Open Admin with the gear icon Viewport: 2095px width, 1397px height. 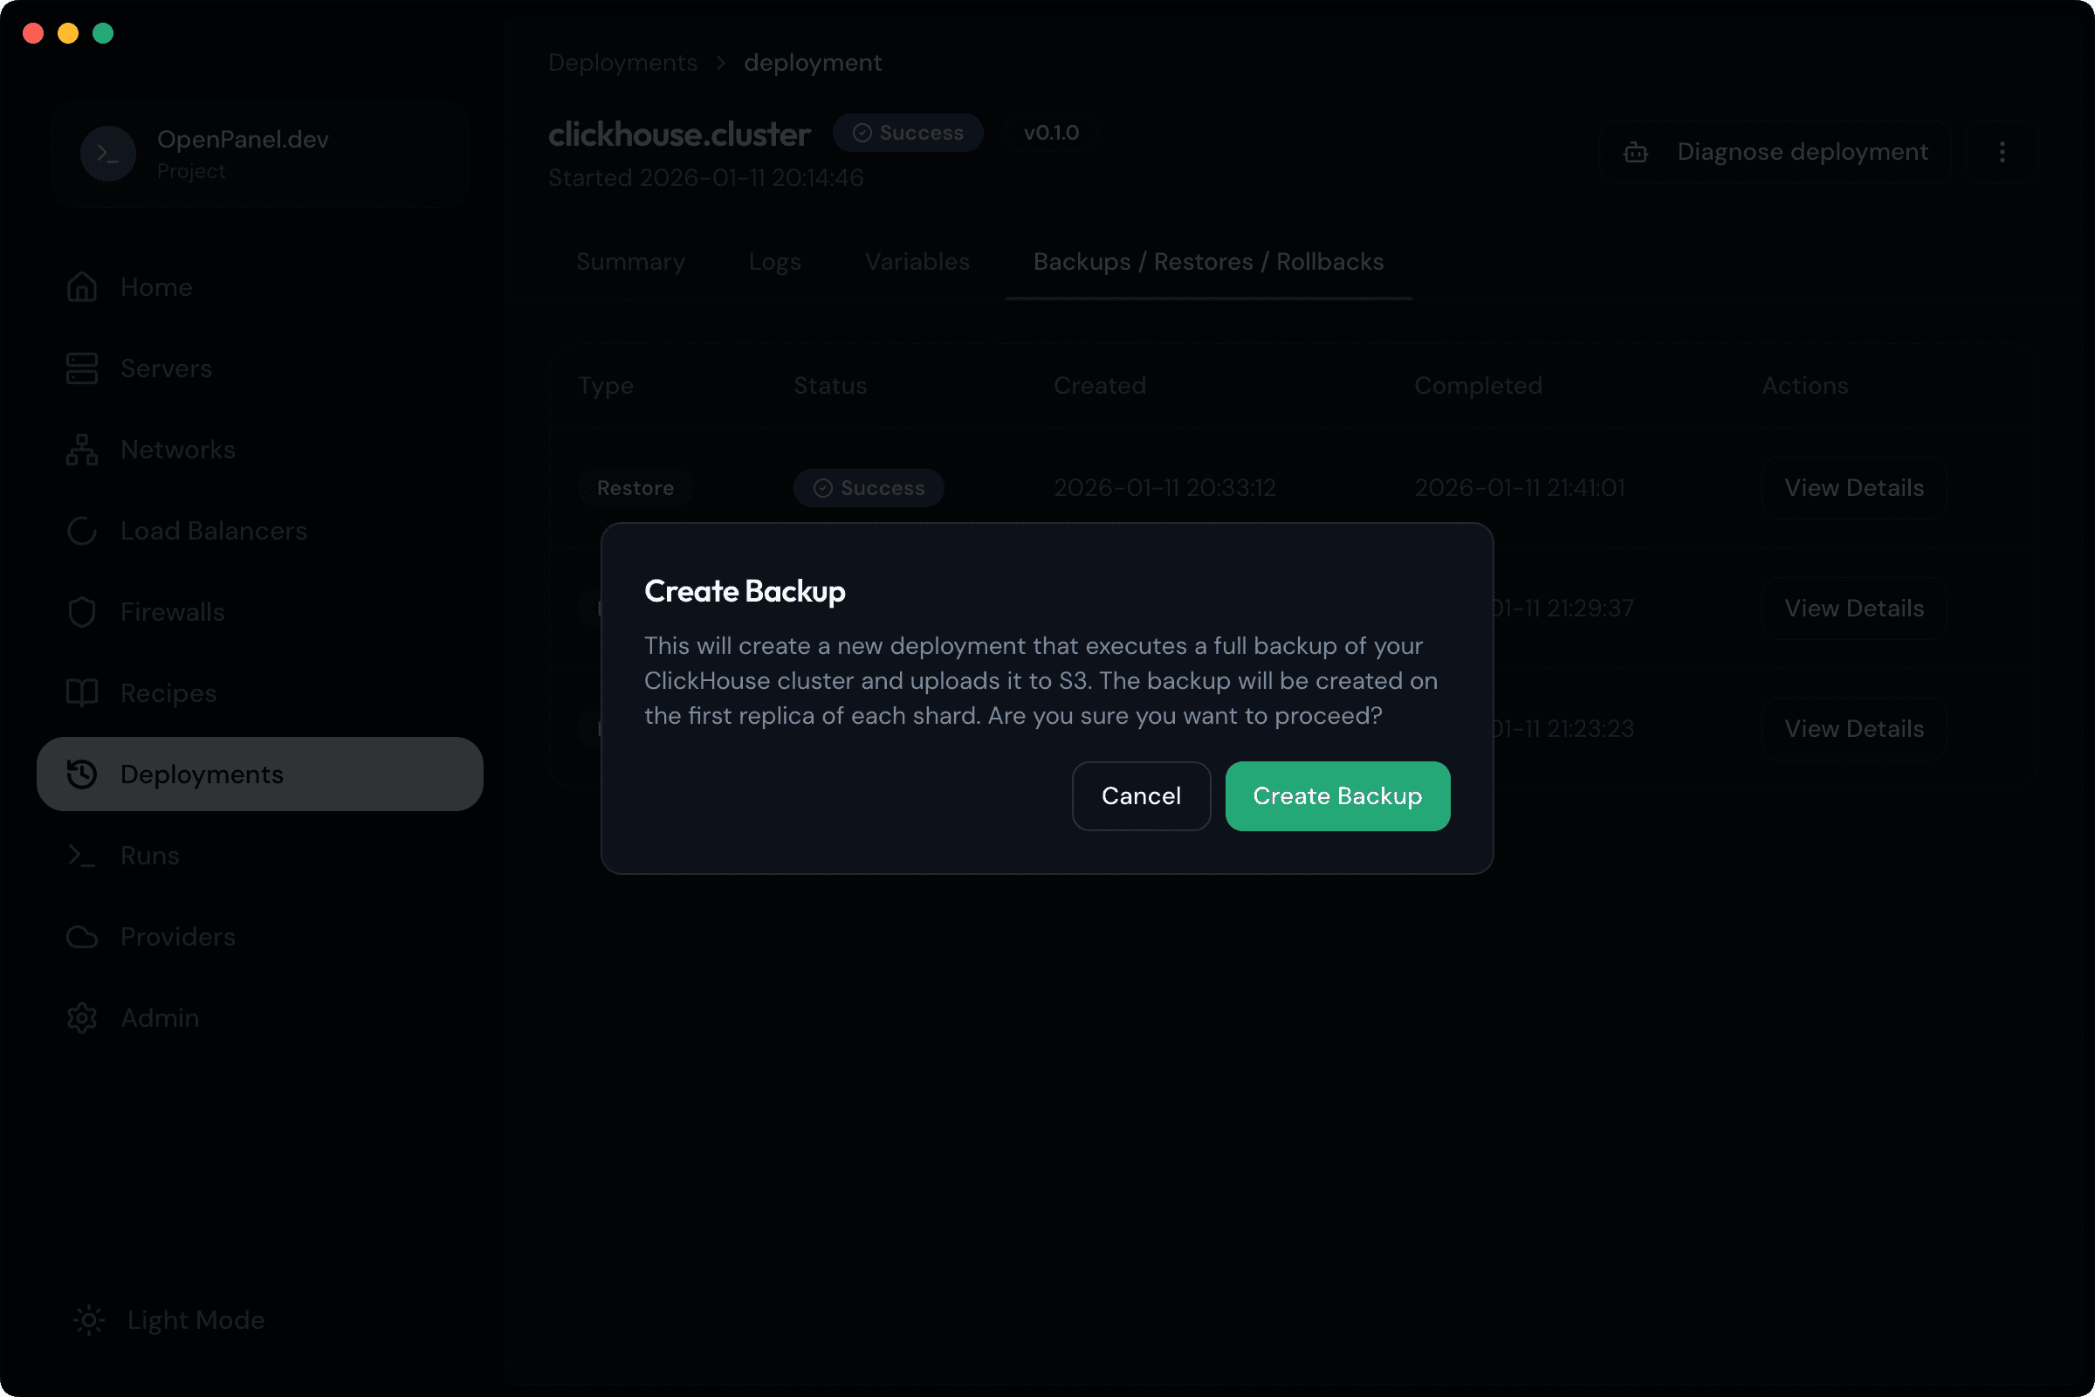(81, 1017)
